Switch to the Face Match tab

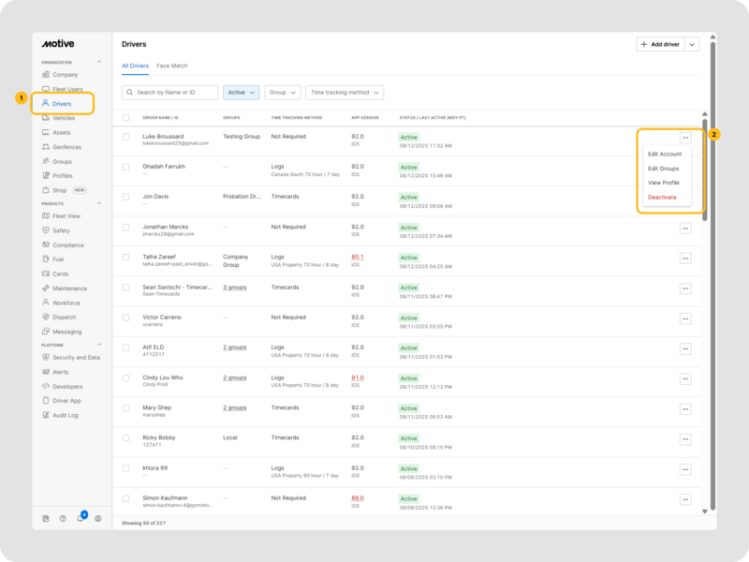point(172,66)
